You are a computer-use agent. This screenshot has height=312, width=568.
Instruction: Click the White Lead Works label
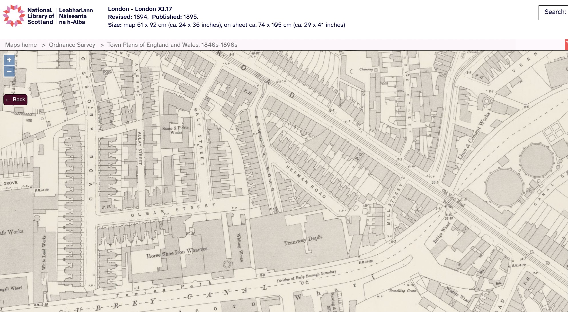(44, 252)
